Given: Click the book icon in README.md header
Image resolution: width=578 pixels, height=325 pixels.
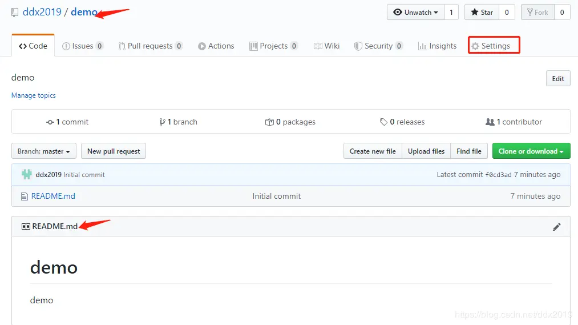Looking at the screenshot, I should click(x=26, y=227).
